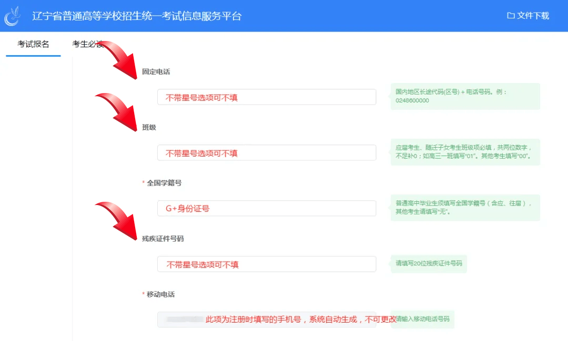Click the 全国学籍号 green hint box
568x341 pixels.
coord(465,208)
